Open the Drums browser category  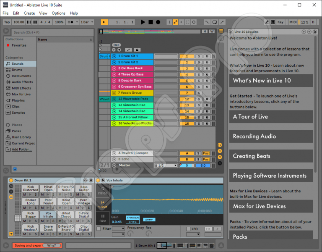(17, 70)
